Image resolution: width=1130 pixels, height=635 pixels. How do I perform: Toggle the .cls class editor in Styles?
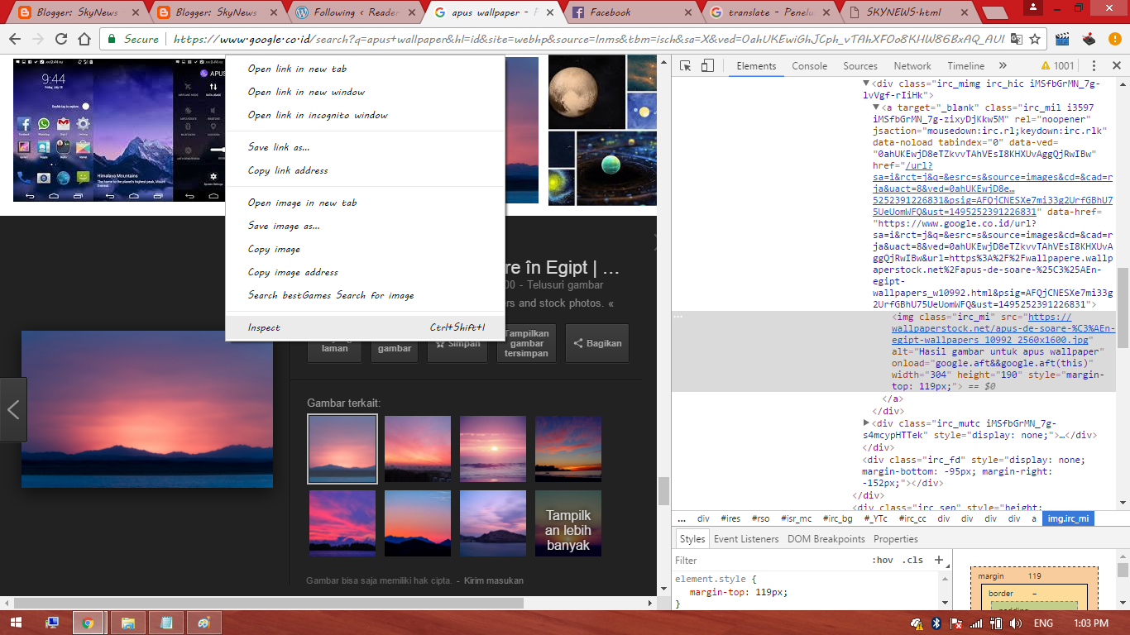click(x=911, y=560)
